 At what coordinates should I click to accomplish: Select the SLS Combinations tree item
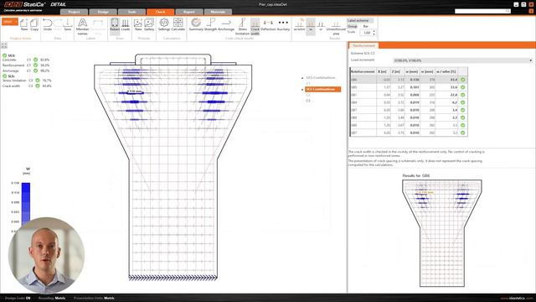(323, 90)
